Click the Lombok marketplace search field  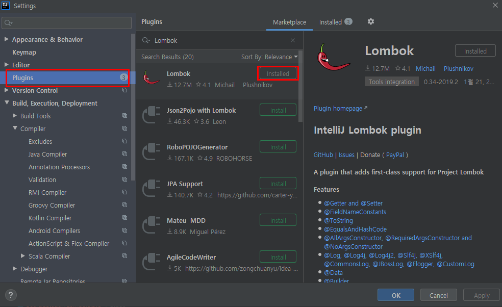click(219, 40)
